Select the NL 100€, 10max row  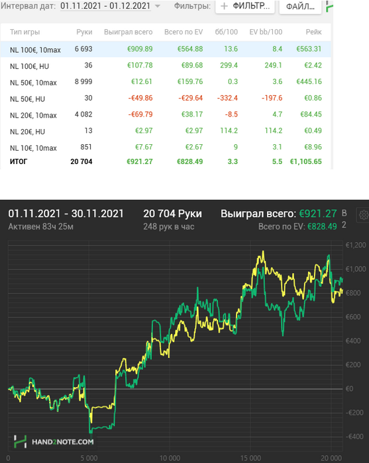(x=166, y=49)
